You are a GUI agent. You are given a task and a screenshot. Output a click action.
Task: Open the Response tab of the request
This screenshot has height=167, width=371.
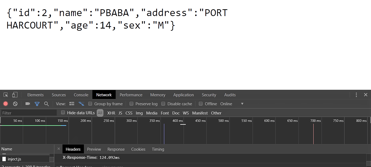click(116, 149)
